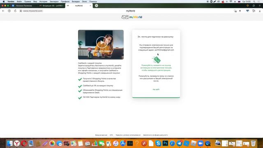Open the ОТС footer link
This screenshot has width=263, height=148.
(111, 135)
